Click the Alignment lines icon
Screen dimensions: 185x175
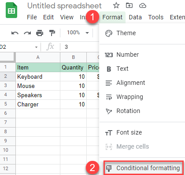coord(109,83)
